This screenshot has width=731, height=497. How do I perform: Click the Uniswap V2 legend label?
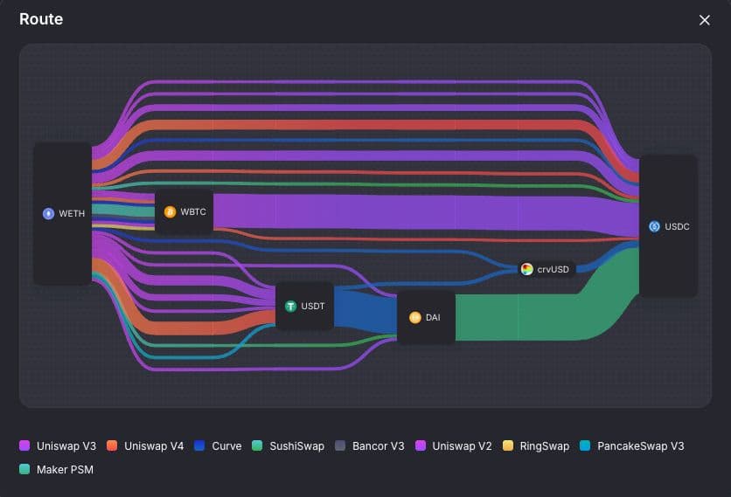click(462, 445)
